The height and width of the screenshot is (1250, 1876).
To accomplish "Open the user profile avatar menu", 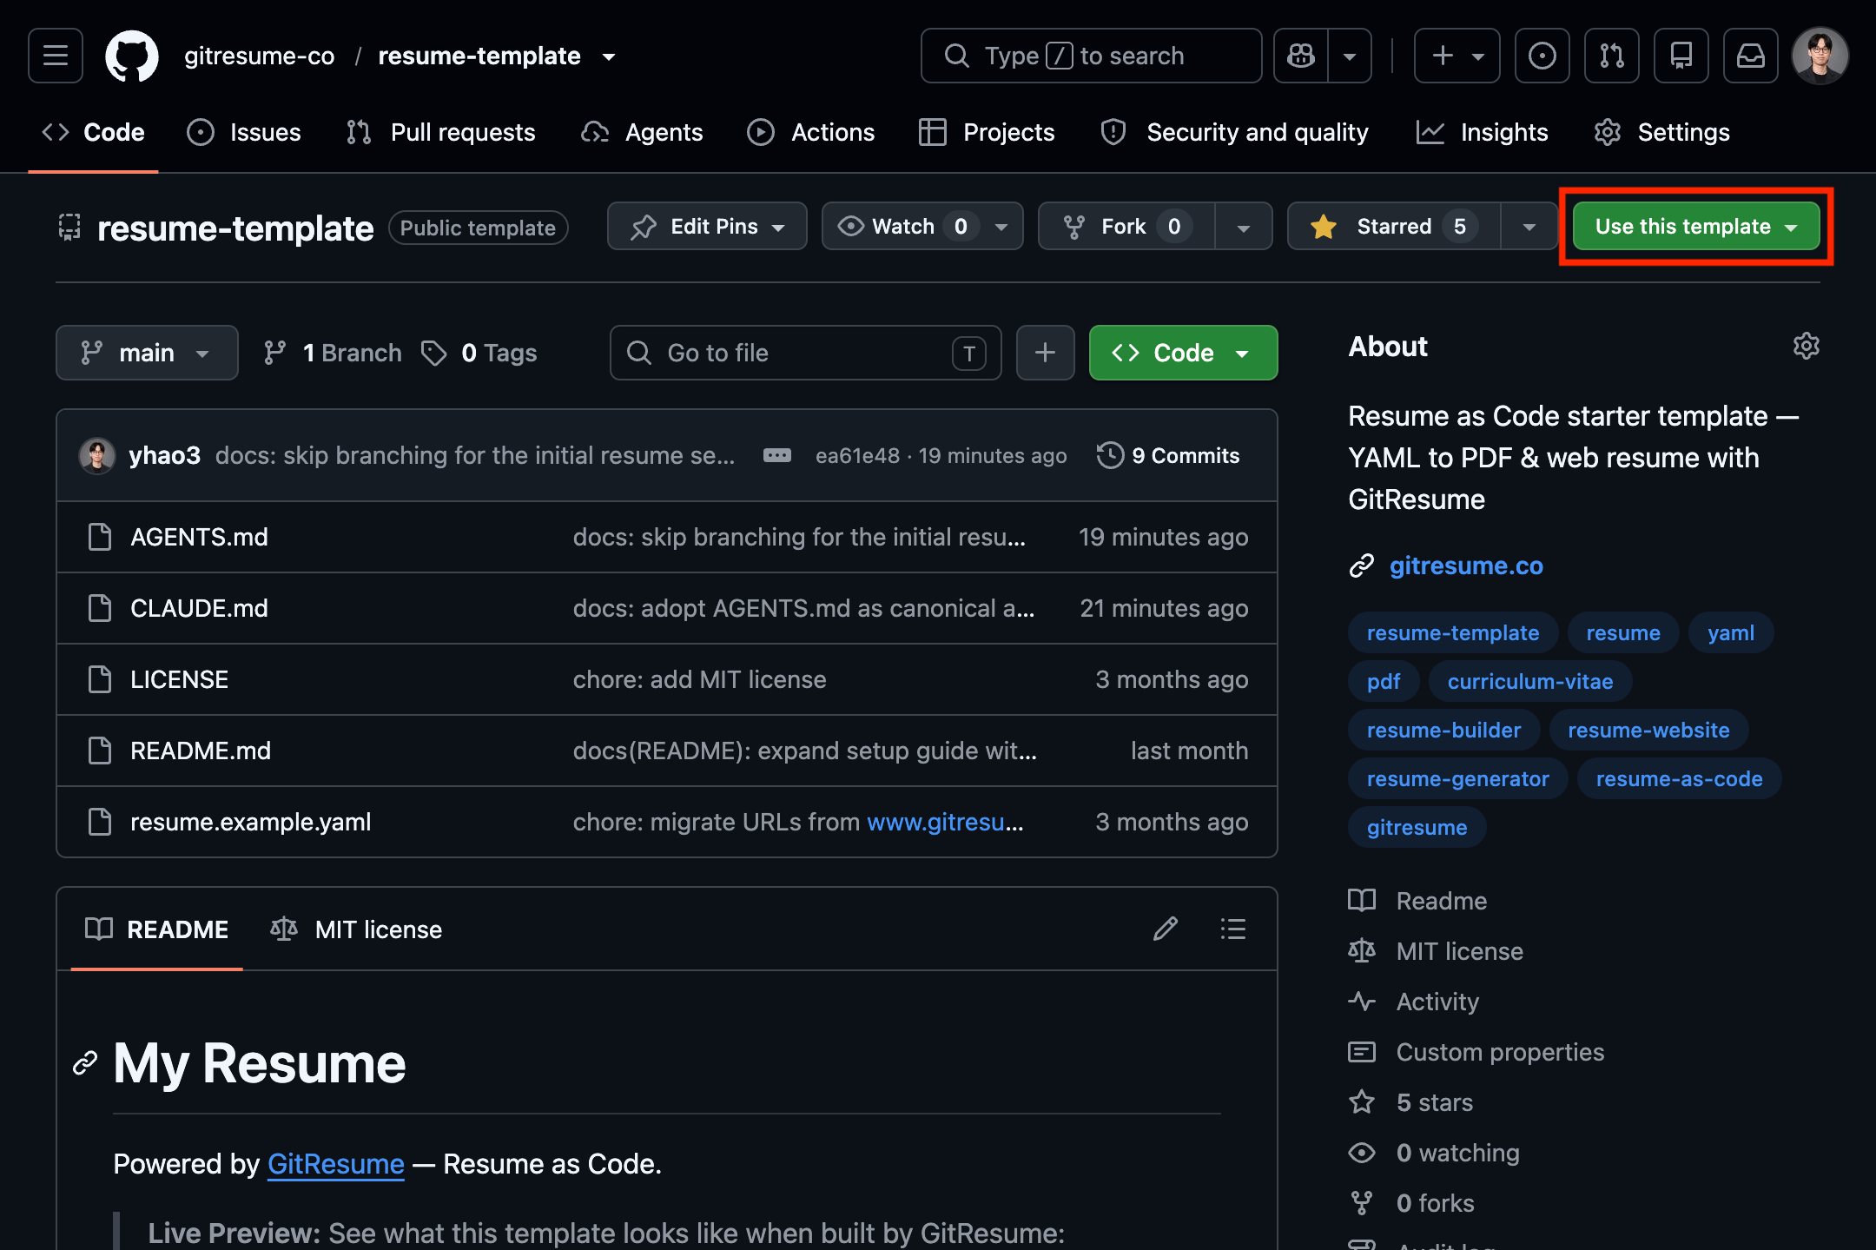I will point(1820,56).
